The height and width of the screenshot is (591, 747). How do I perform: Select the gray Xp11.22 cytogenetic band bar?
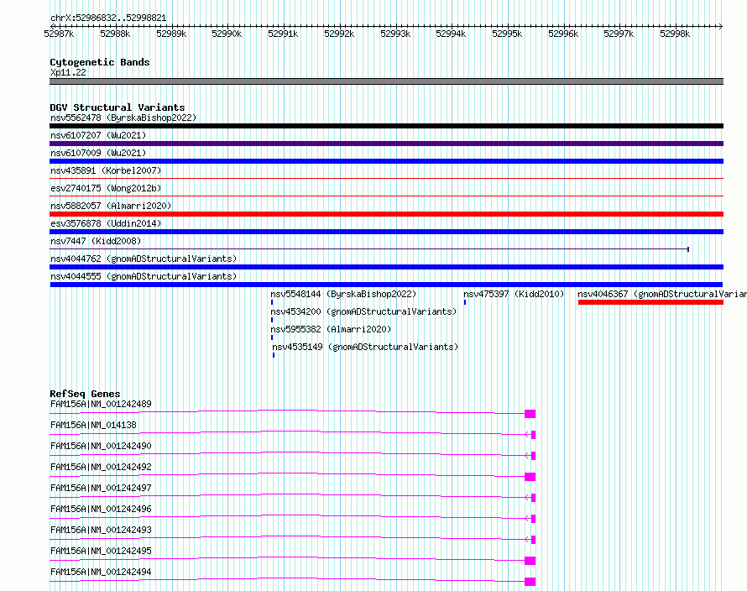386,81
